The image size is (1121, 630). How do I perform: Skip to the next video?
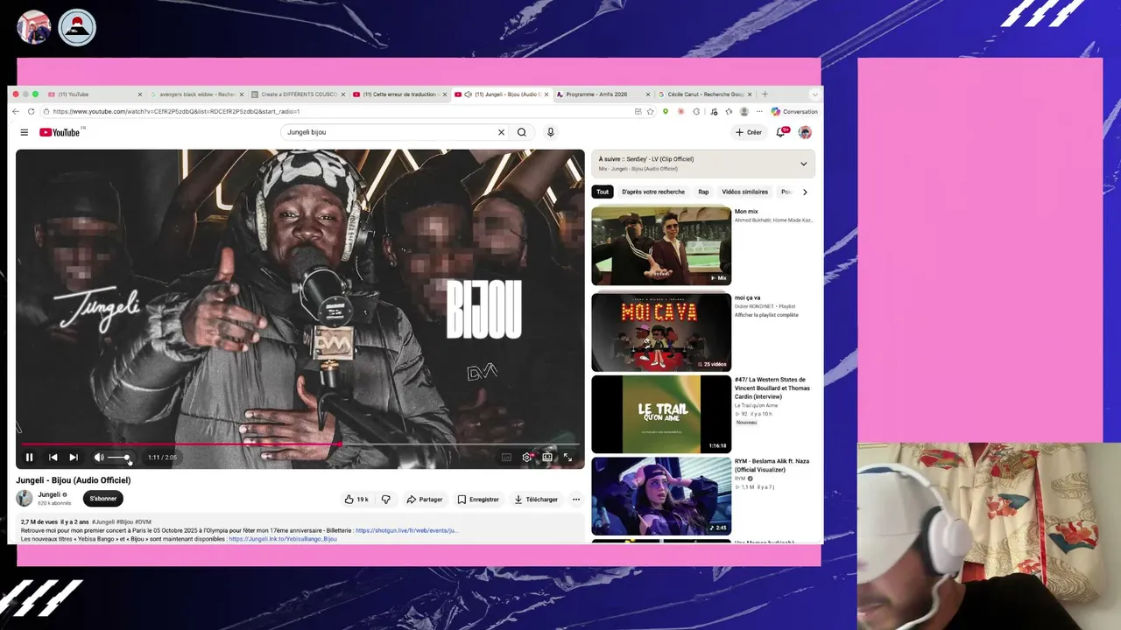[74, 457]
